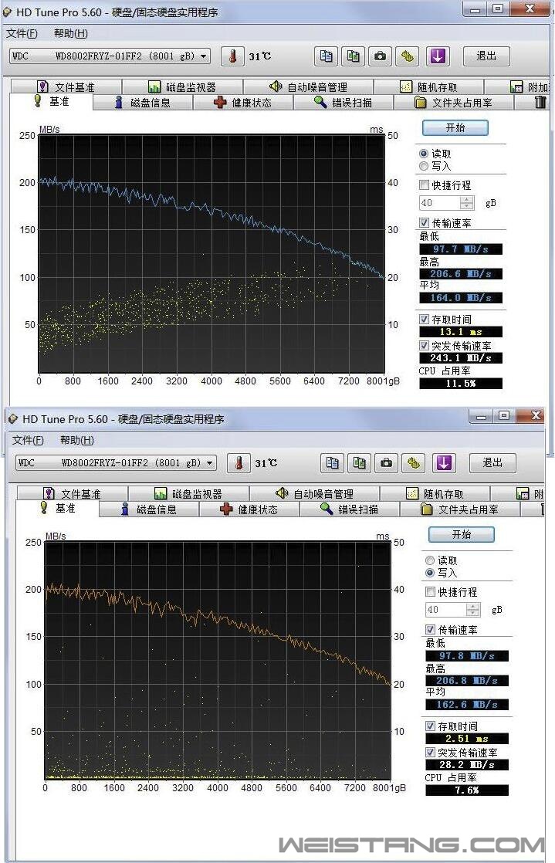The height and width of the screenshot is (863, 555).
Task: Click short stroke gB stepper in lower window
Action: click(473, 609)
